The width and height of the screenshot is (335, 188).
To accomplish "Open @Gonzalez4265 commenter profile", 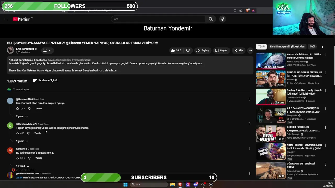I will click(x=24, y=99).
